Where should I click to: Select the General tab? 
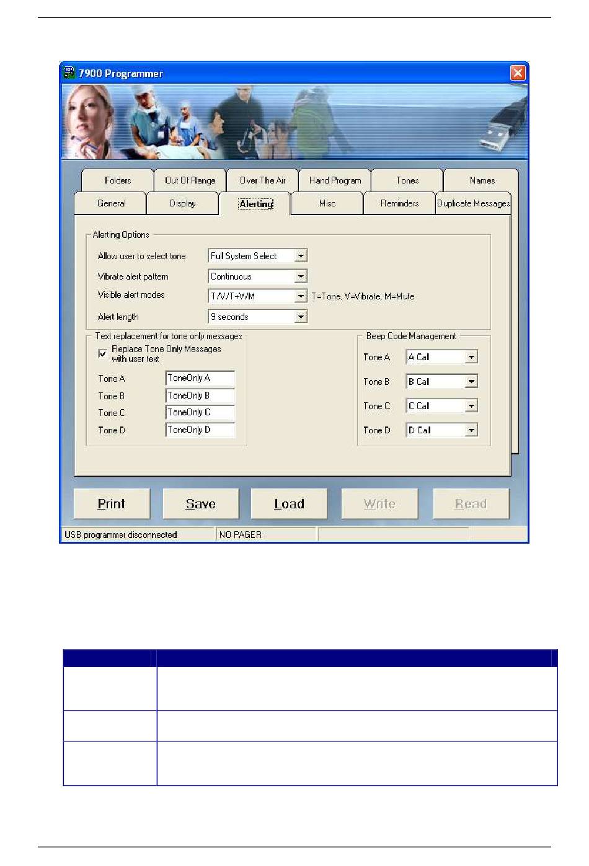(111, 203)
